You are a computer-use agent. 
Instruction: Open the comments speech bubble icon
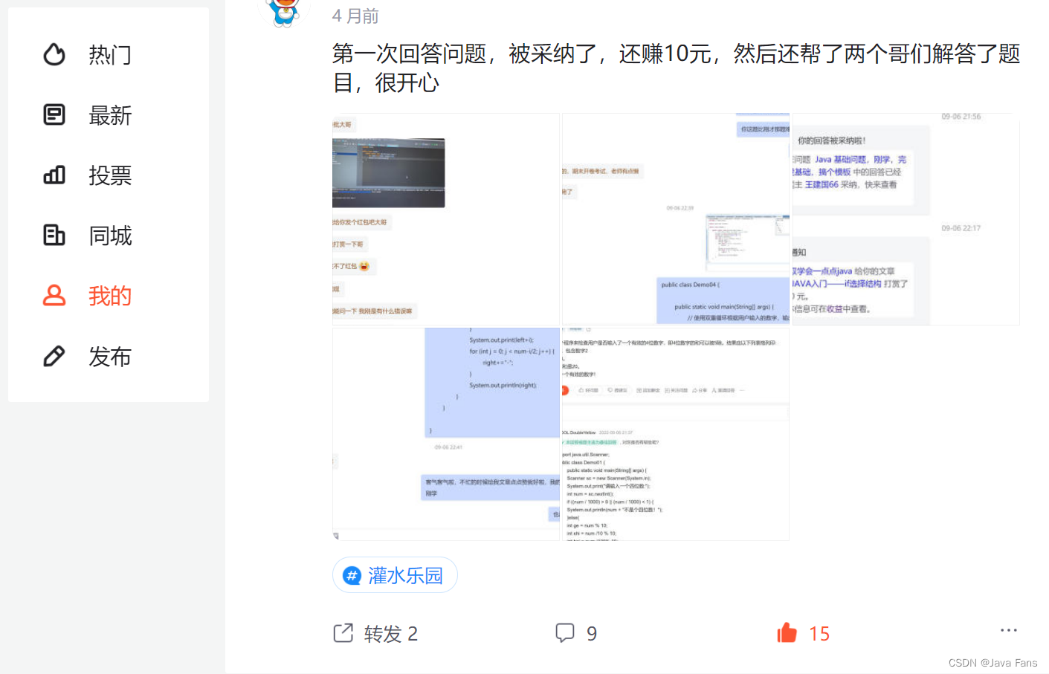click(x=565, y=633)
